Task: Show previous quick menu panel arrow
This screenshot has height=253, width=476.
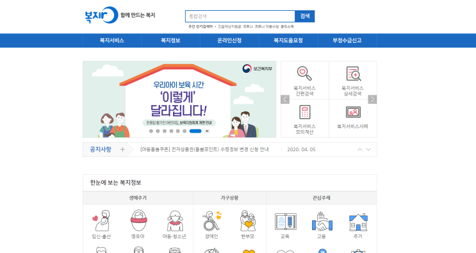Action: point(285,99)
